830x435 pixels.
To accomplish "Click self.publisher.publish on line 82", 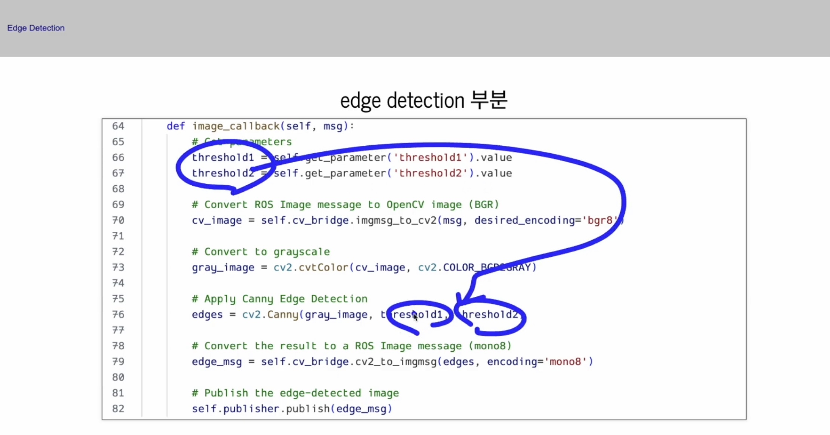I will (x=261, y=408).
